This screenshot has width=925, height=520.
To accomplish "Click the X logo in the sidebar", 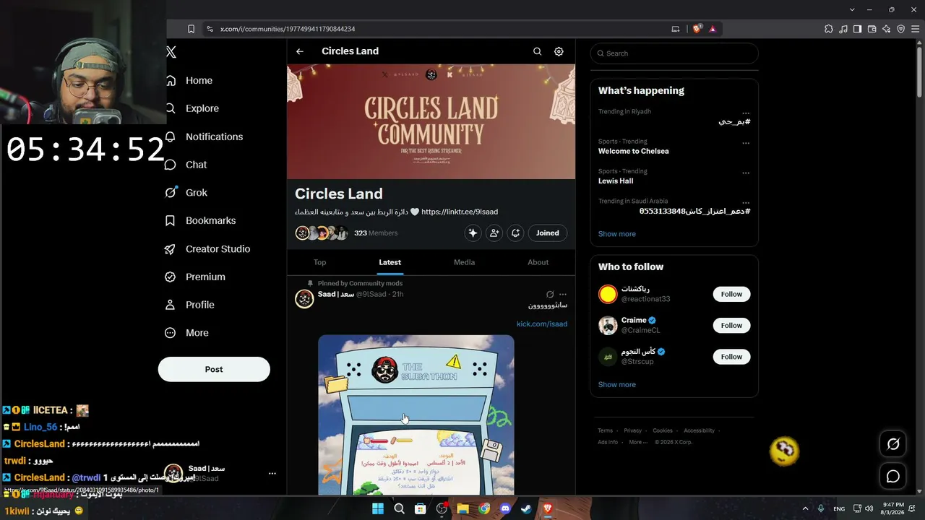I will tap(171, 52).
